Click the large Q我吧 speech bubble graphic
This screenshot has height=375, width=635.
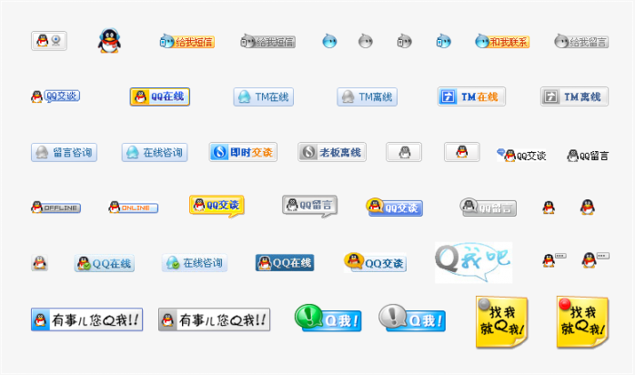coord(474,262)
